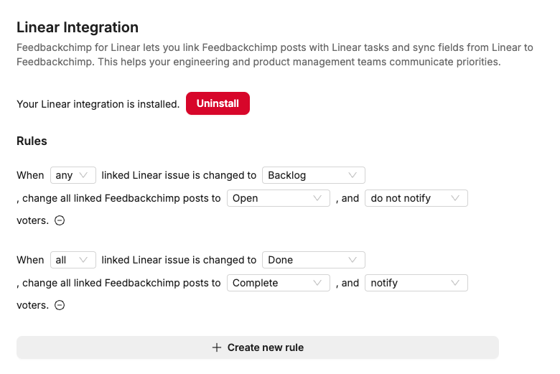Image resolution: width=560 pixels, height=374 pixels.
Task: Click "voters." text in the Done rule
Action: pyautogui.click(x=32, y=305)
